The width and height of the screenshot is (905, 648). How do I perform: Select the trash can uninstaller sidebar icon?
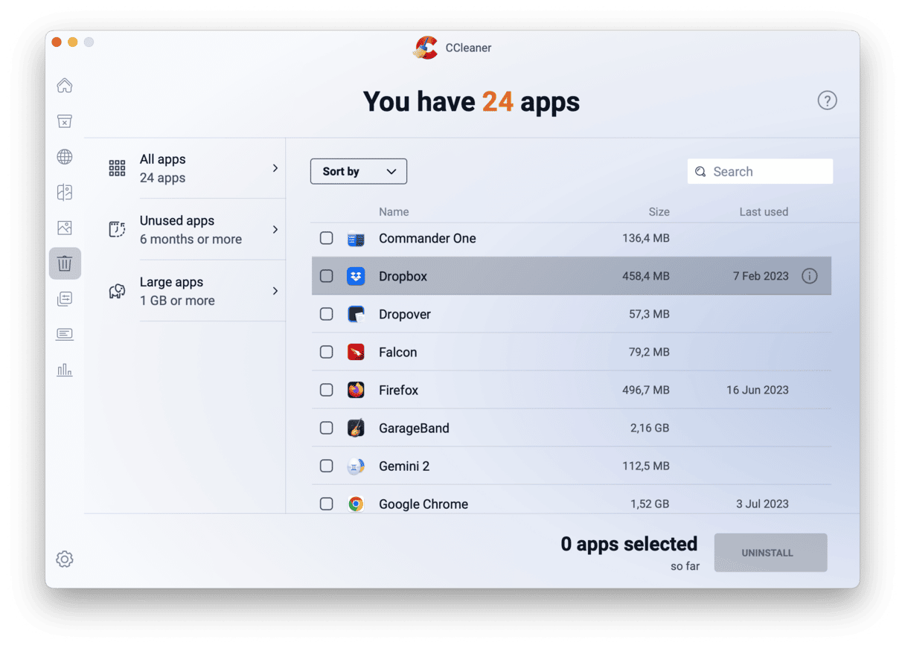[65, 263]
